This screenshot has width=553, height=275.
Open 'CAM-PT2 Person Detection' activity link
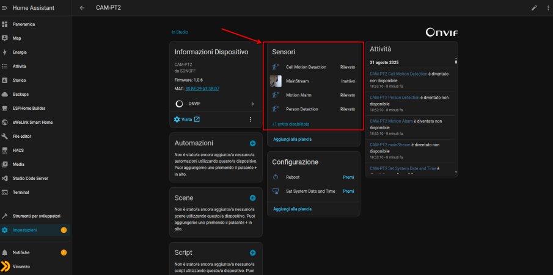point(395,98)
